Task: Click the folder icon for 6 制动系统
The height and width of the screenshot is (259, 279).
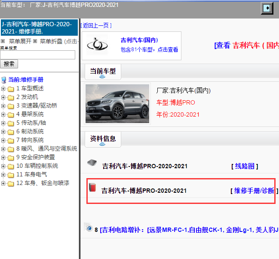Action: click(11, 132)
